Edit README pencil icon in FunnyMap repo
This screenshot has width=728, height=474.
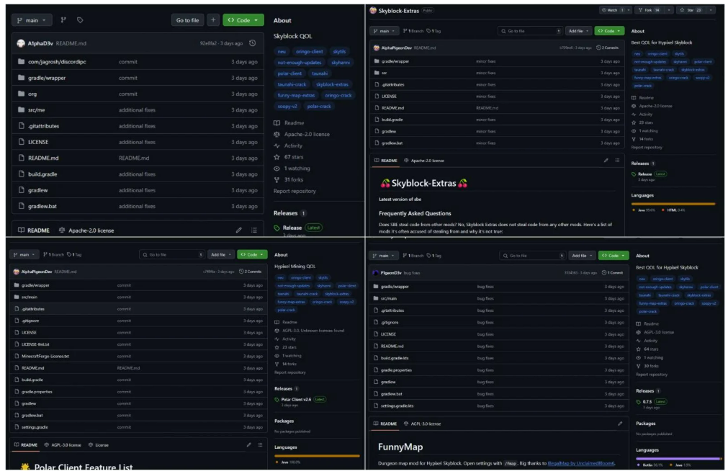620,424
